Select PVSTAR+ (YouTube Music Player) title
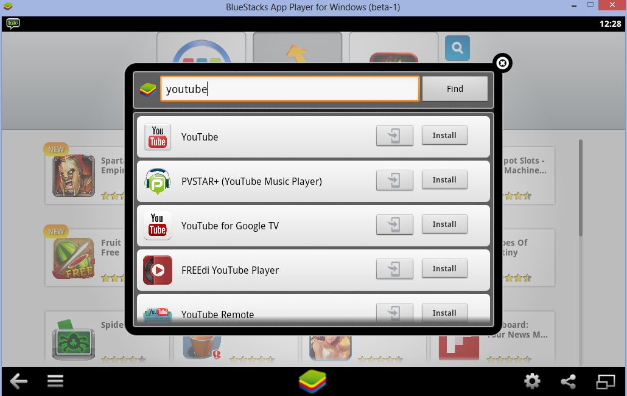Image resolution: width=627 pixels, height=396 pixels. pyautogui.click(x=251, y=181)
